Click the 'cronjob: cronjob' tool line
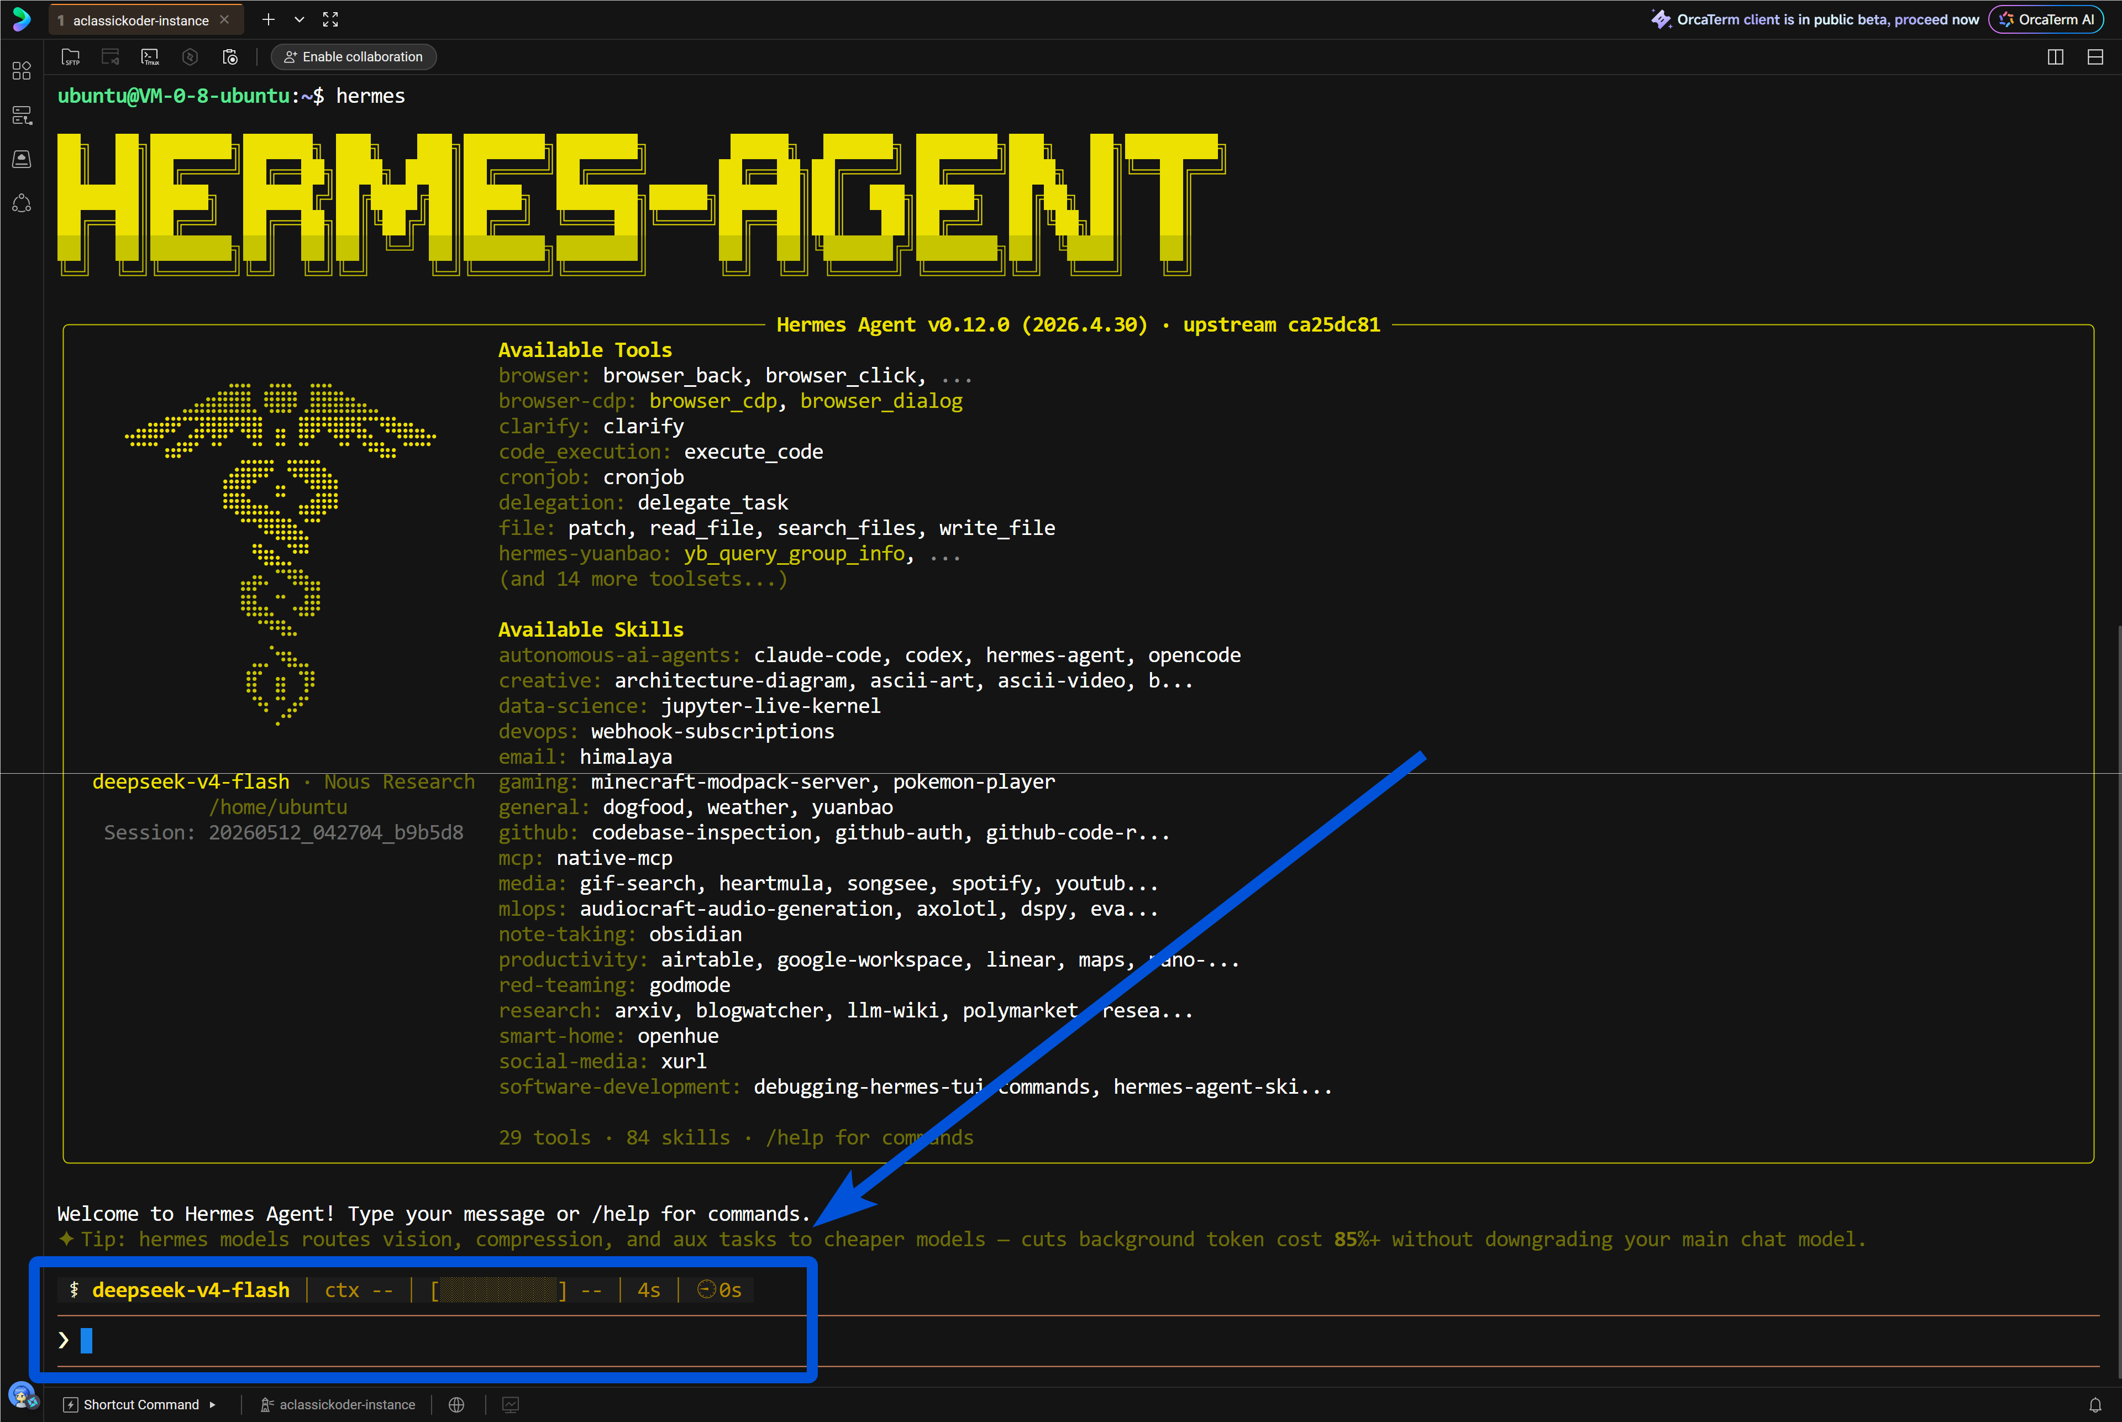Image resolution: width=2122 pixels, height=1422 pixels. [x=591, y=477]
